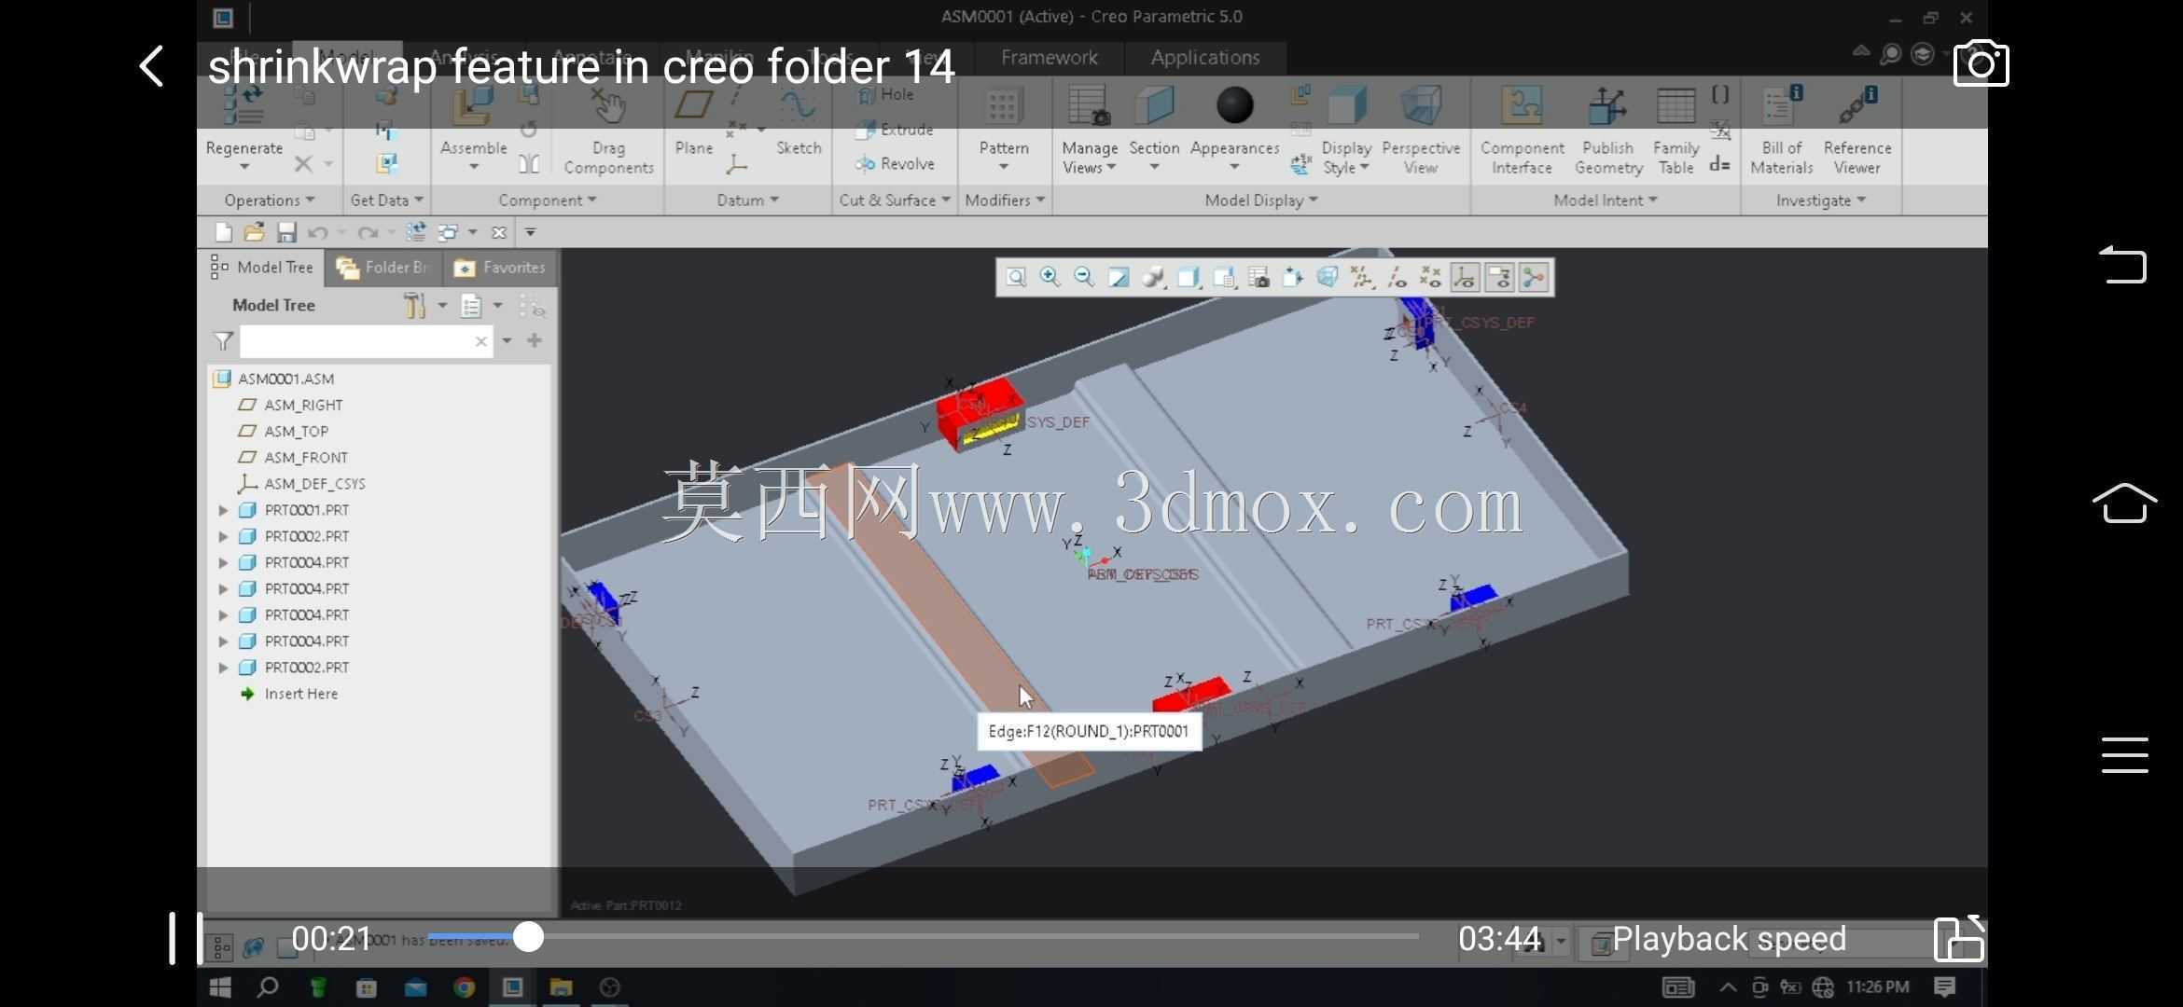Screen dimensions: 2183x1007
Task: Go back using the video player arrow
Action: pos(151,66)
